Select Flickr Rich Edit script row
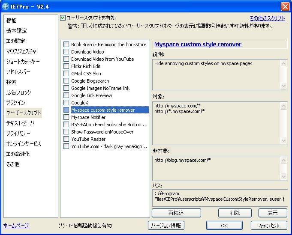 click(x=86, y=66)
